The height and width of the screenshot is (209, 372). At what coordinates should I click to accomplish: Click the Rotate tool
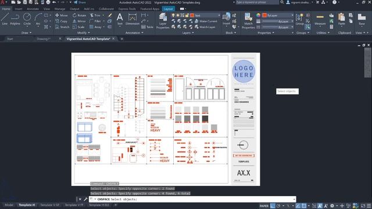coord(79,15)
